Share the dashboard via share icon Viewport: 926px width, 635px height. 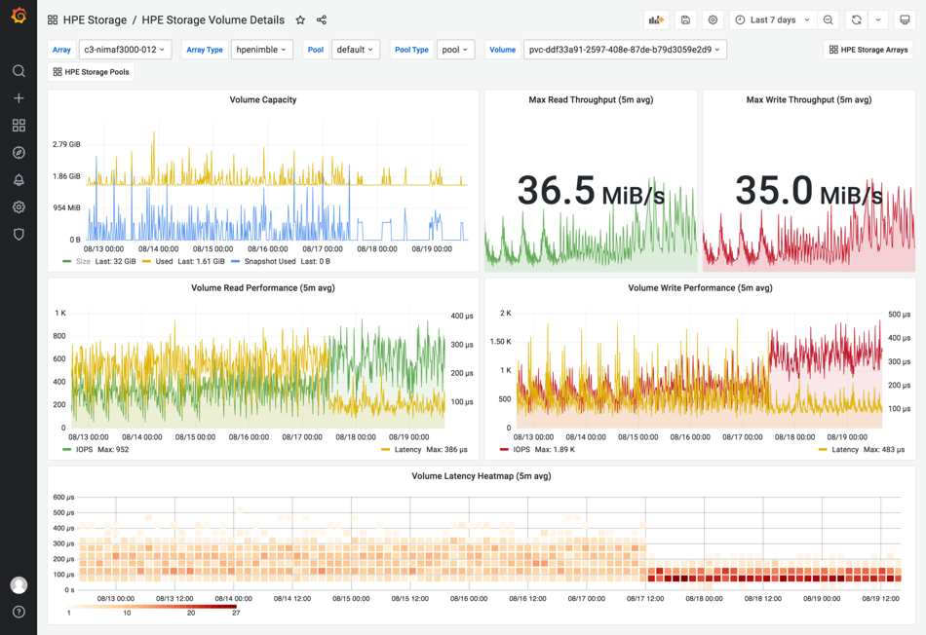322,20
